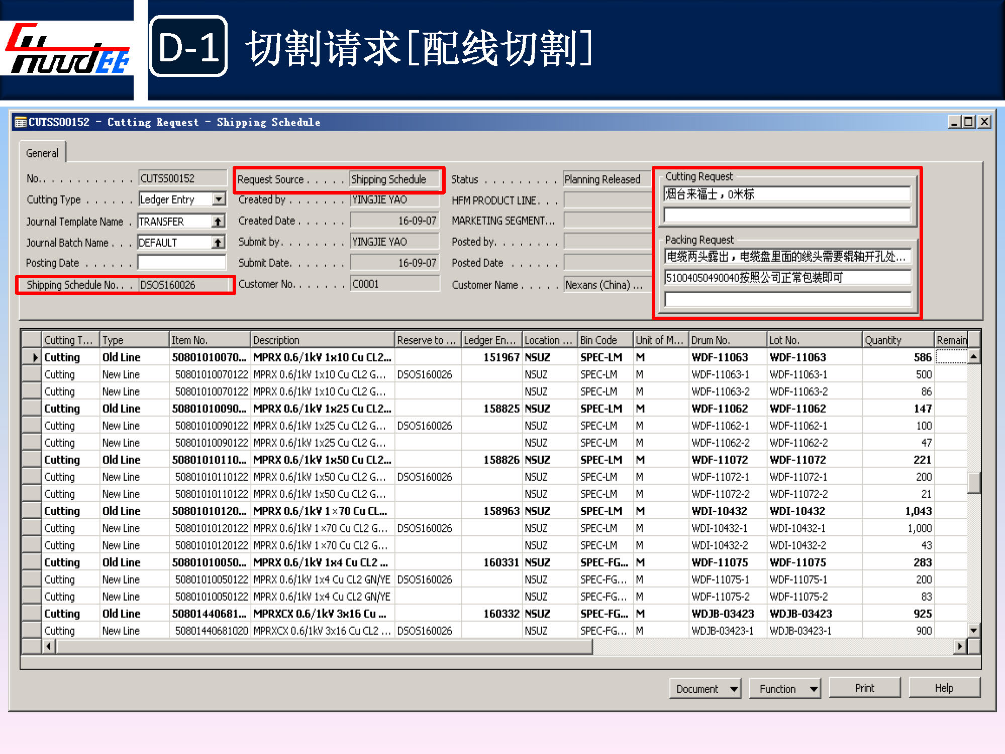Click the window title bar form icon
The height and width of the screenshot is (754, 1005).
(21, 122)
